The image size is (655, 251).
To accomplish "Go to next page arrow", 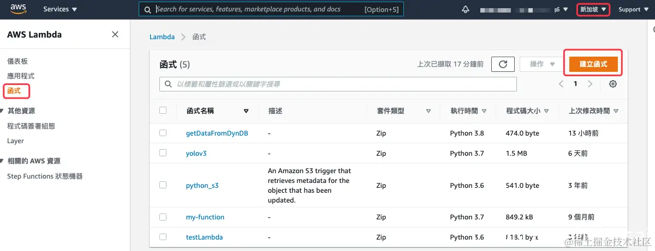I will pyautogui.click(x=590, y=84).
